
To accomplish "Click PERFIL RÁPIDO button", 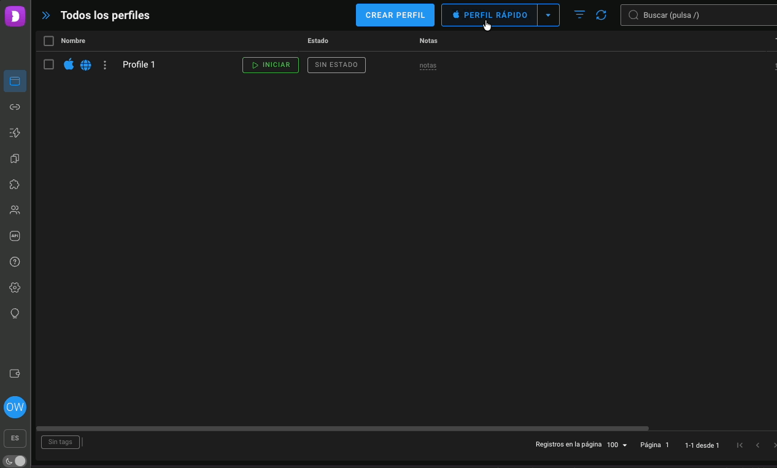I will point(489,15).
